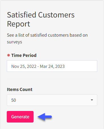
Task: Click the red required asterisk icon
Action: point(8,55)
